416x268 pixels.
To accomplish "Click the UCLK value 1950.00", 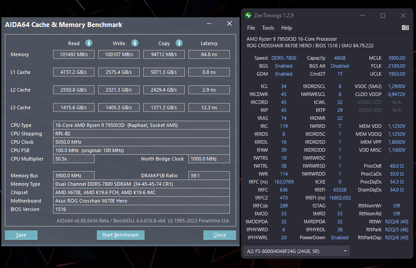I will click(x=397, y=74).
